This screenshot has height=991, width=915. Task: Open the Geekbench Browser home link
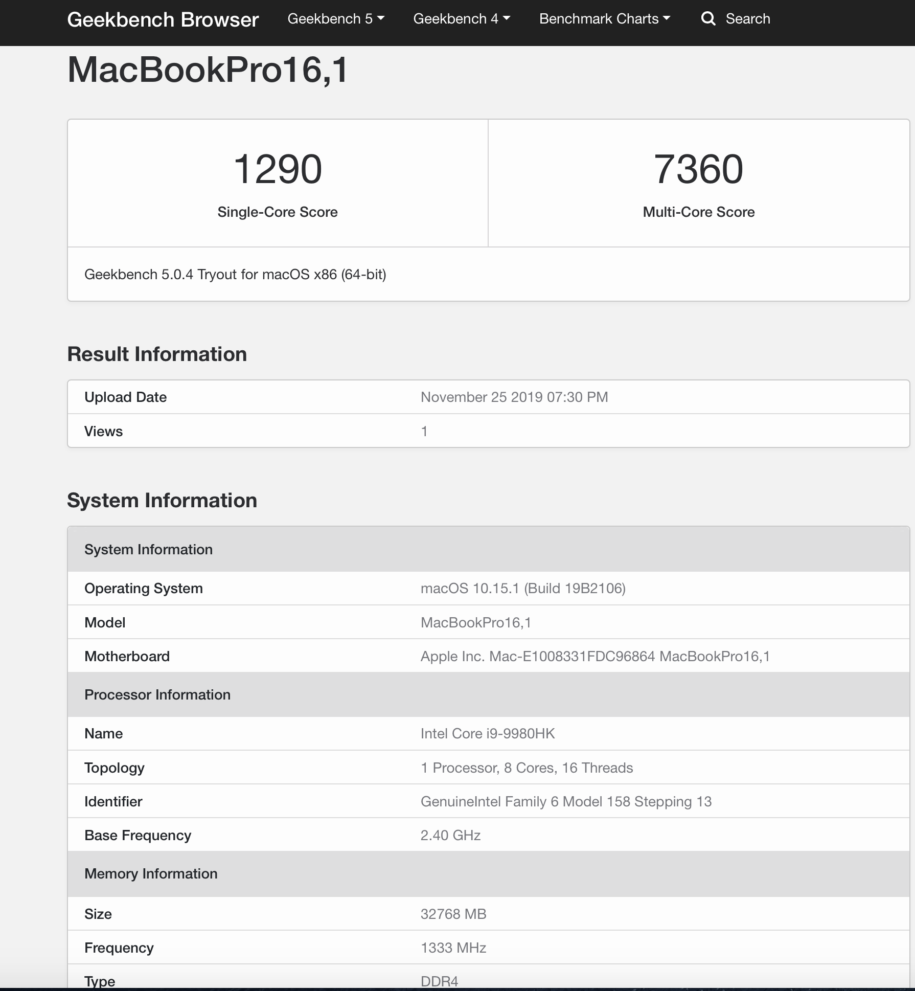point(163,19)
